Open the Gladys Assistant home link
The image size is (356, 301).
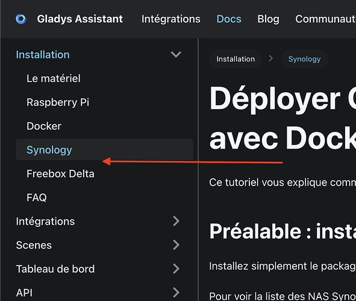[80, 19]
